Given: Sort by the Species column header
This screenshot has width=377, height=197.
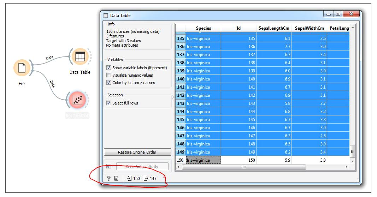Looking at the screenshot, I should tap(203, 28).
